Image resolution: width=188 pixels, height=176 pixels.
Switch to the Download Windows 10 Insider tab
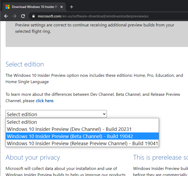coord(34,7)
